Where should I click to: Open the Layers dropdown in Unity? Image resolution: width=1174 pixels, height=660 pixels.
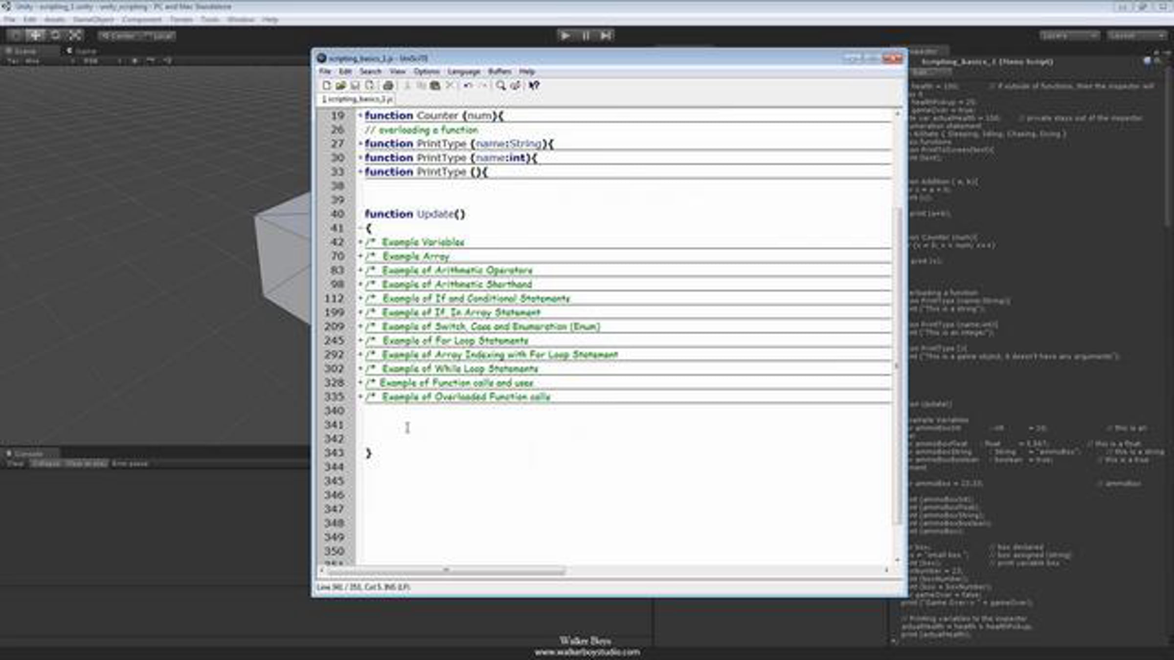coord(1069,36)
